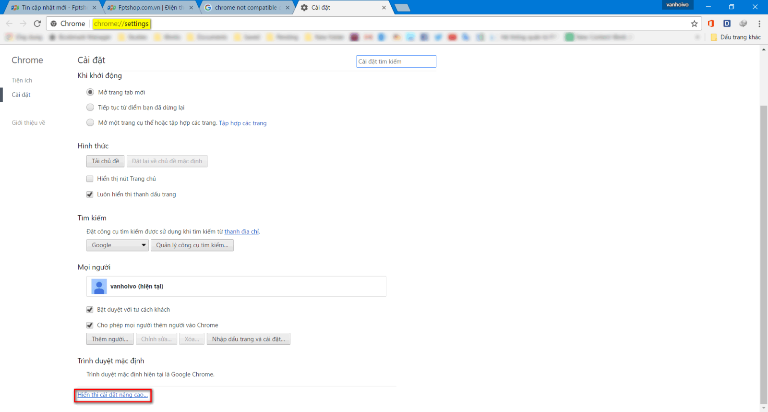Click the gray cloud extension icon

[743, 24]
